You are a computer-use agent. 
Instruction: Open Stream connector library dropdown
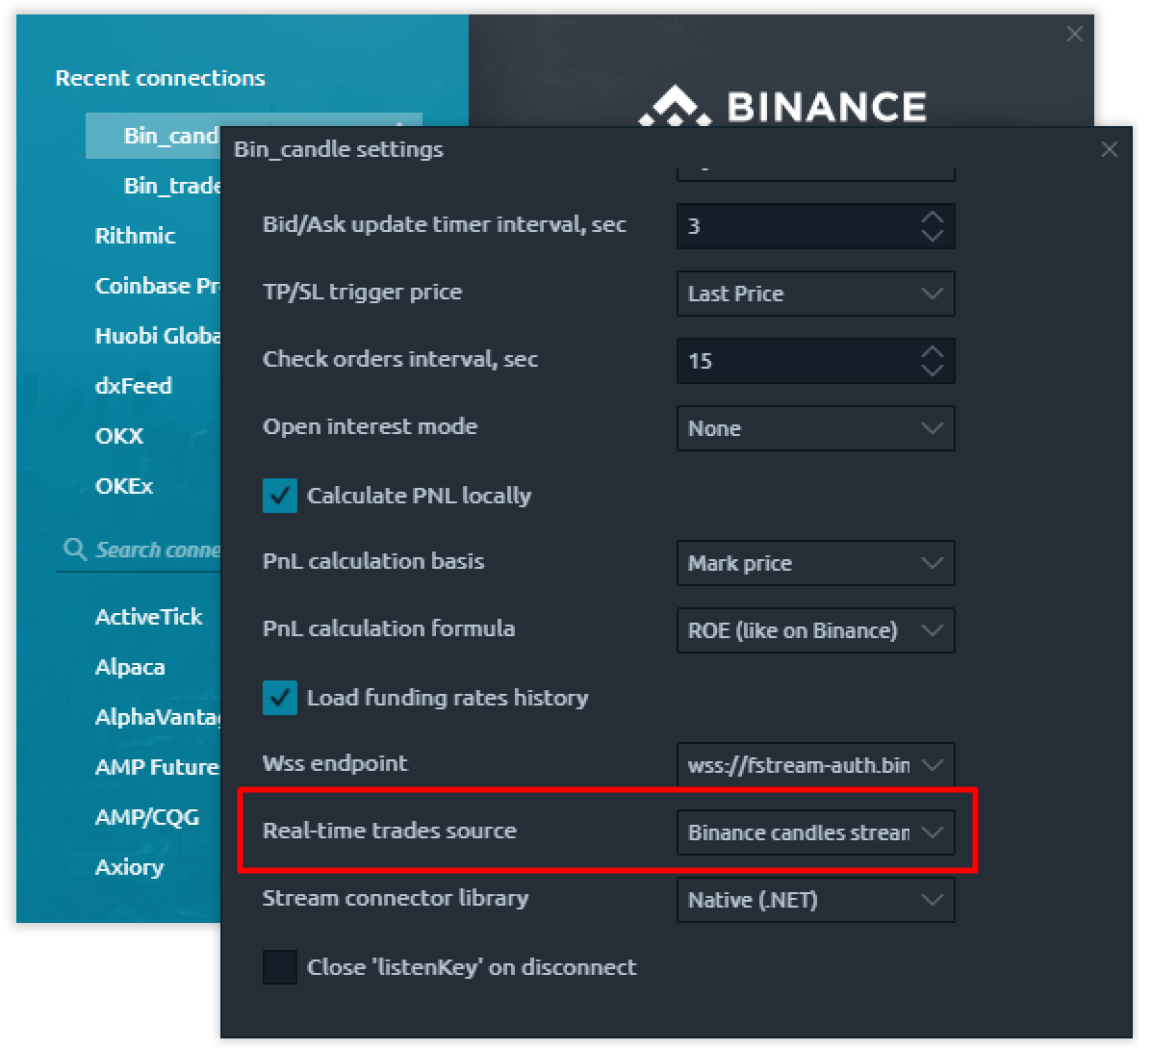click(815, 900)
